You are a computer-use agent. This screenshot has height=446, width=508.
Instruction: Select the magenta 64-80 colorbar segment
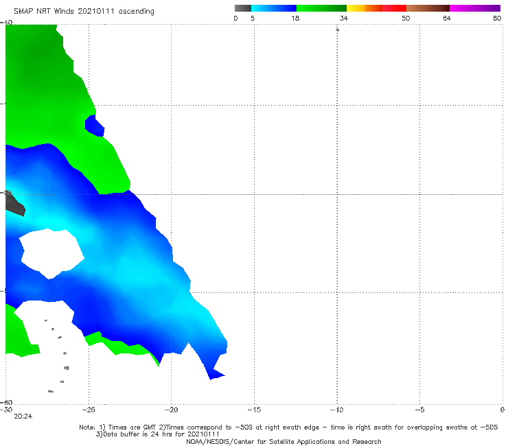[475, 8]
